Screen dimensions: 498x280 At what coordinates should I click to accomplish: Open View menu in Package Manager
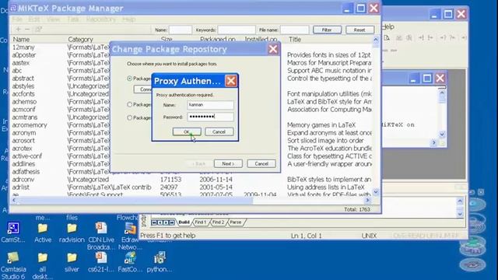click(53, 19)
